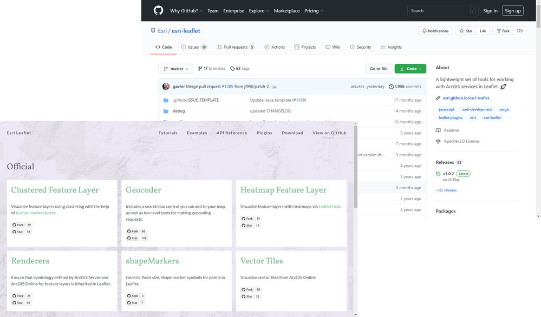Switch to the Actions tab
This screenshot has width=541, height=317.
(x=275, y=47)
